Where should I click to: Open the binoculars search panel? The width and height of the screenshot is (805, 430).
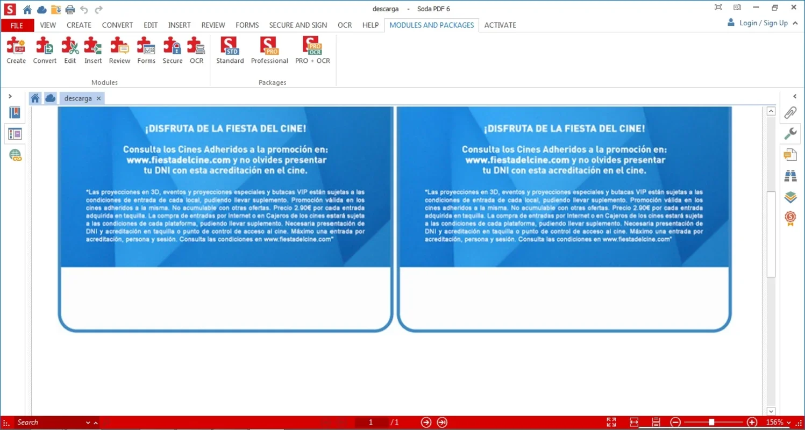[x=790, y=176]
